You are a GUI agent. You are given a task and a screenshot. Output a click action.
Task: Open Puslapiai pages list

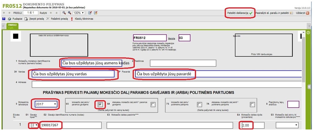tap(16, 19)
